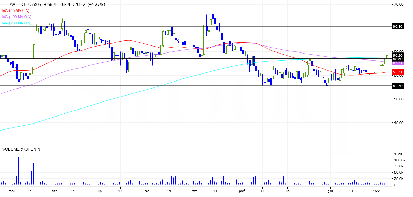Click the 59.20 current price tag
The width and height of the screenshot is (413, 197).
[x=398, y=55]
